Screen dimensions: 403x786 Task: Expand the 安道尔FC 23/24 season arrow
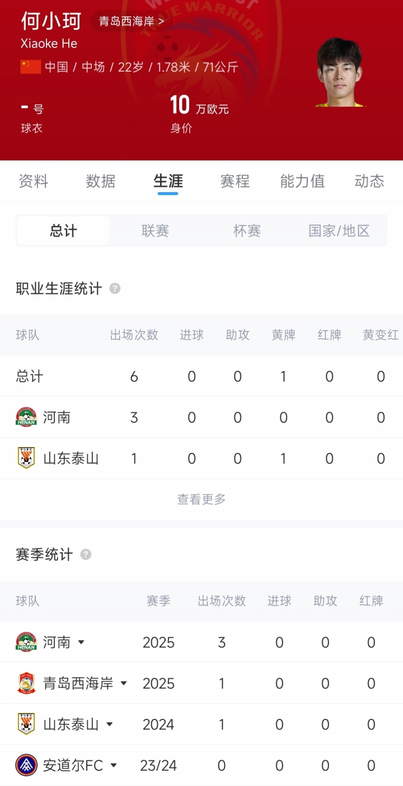pyautogui.click(x=114, y=765)
